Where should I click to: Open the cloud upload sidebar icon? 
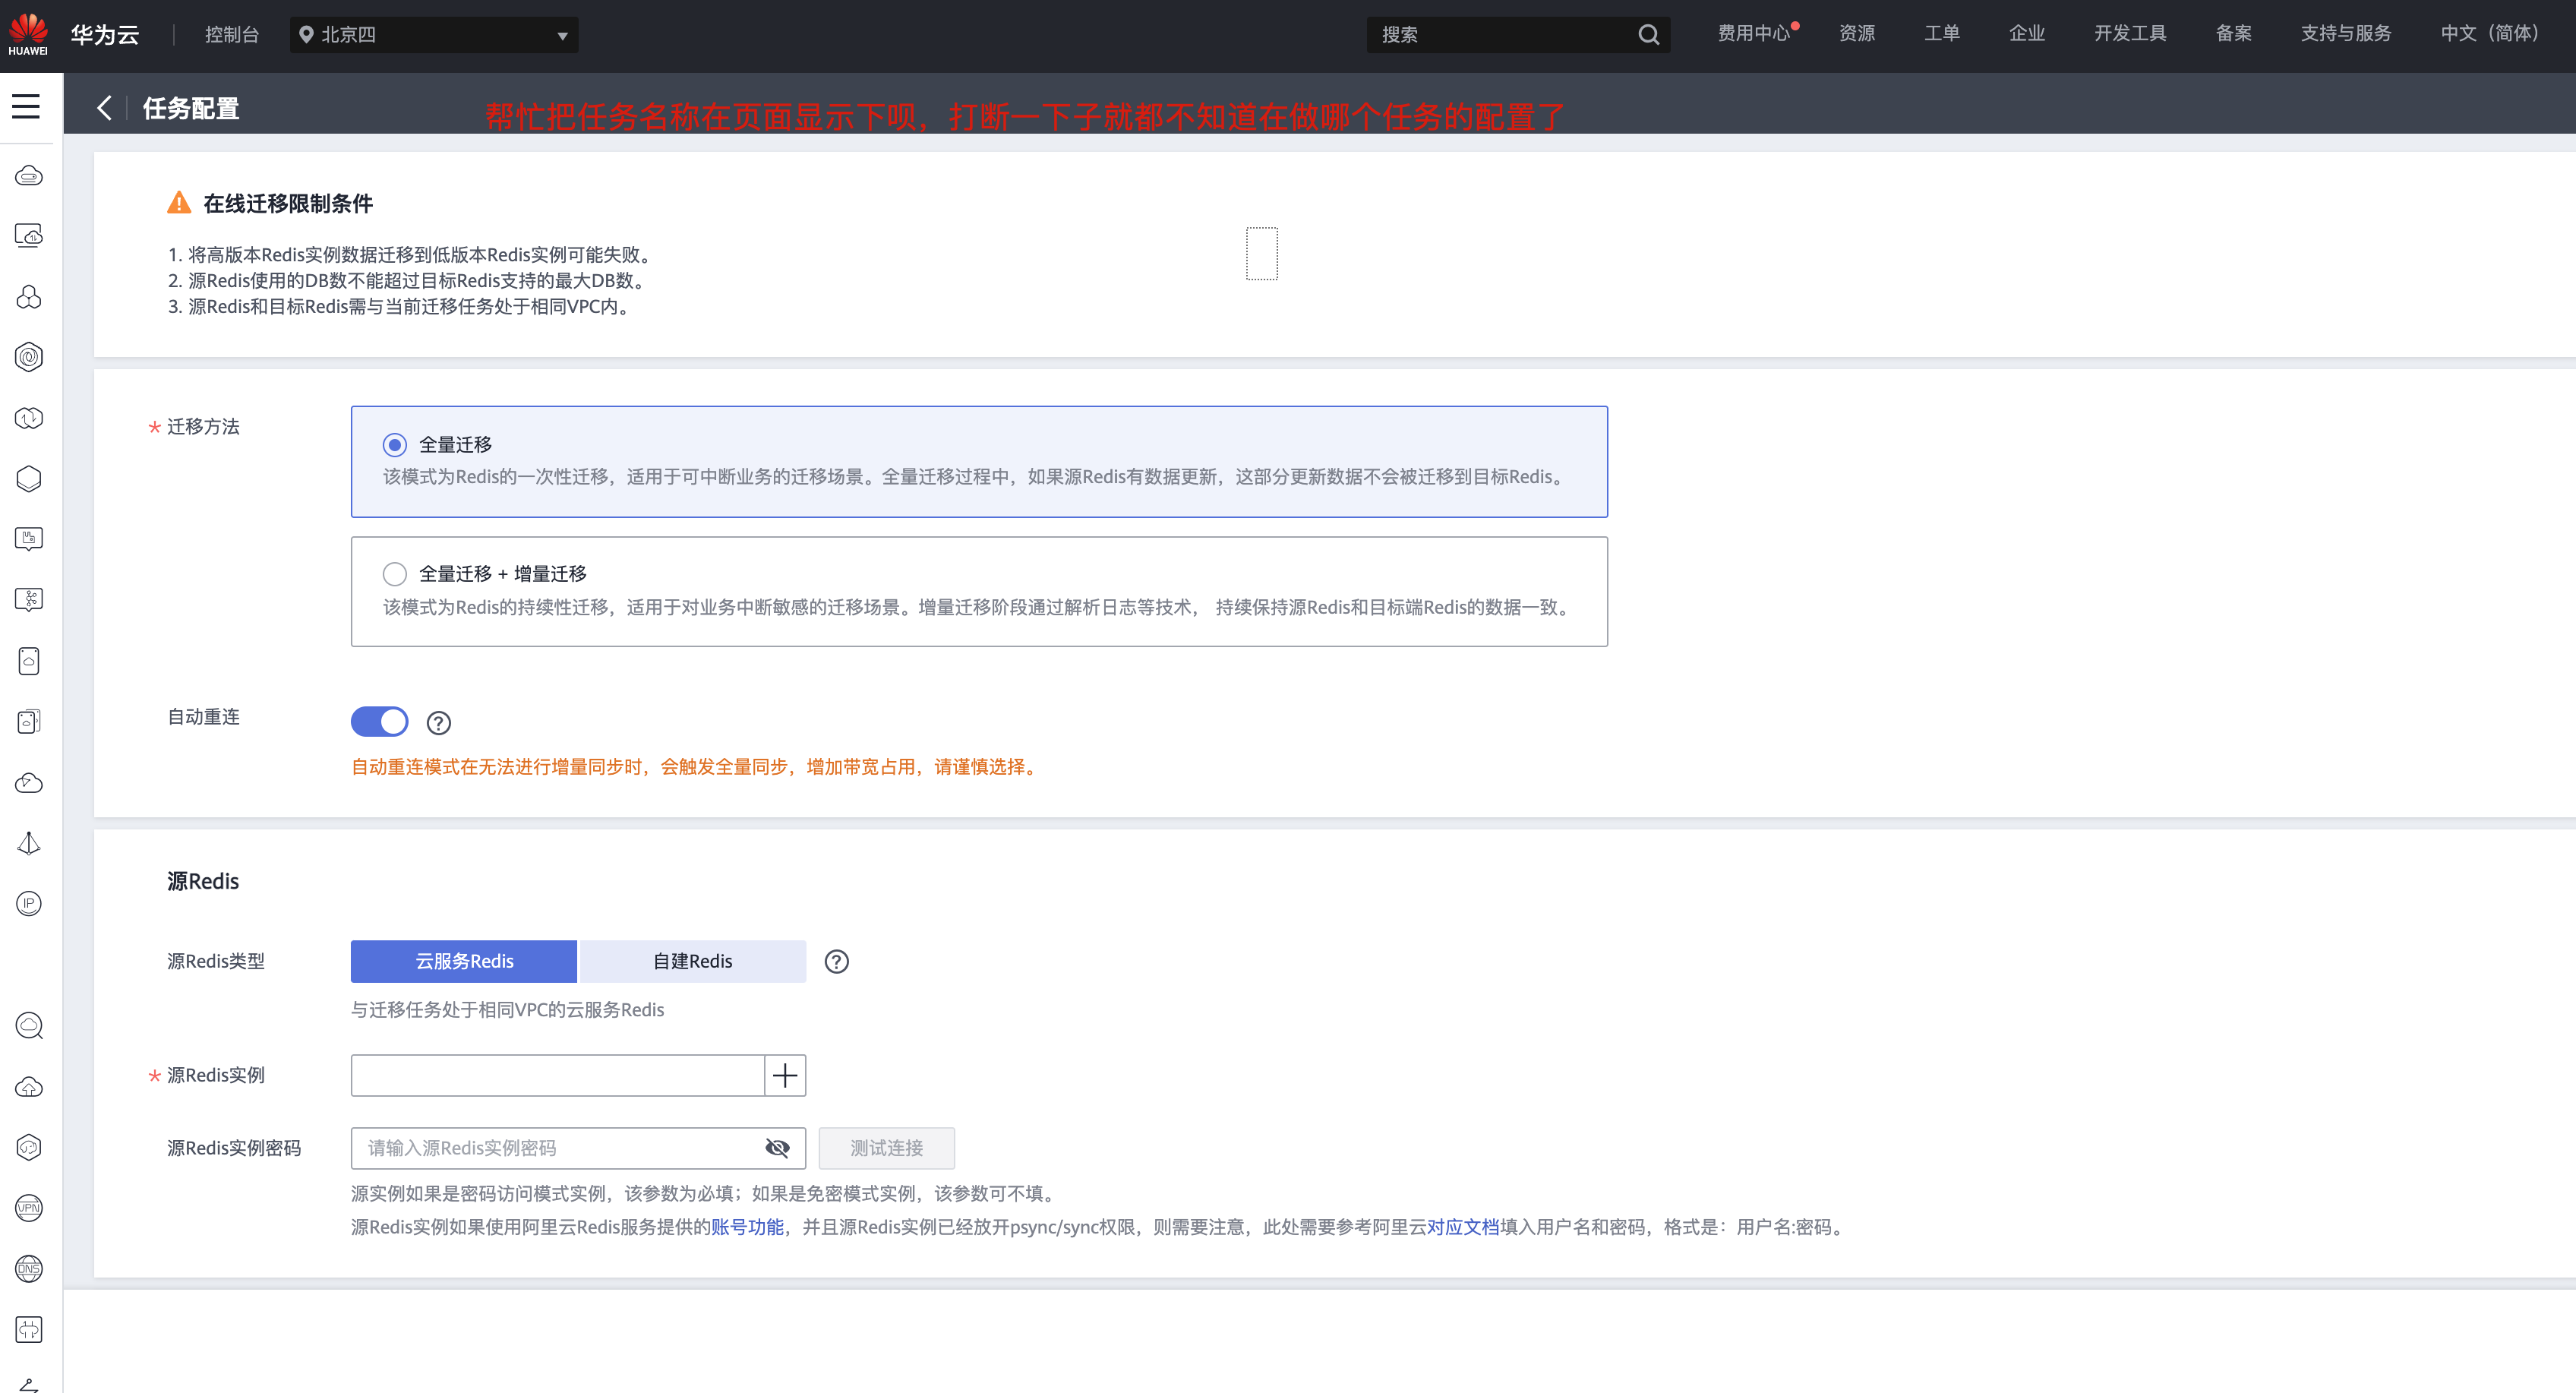click(x=29, y=1086)
